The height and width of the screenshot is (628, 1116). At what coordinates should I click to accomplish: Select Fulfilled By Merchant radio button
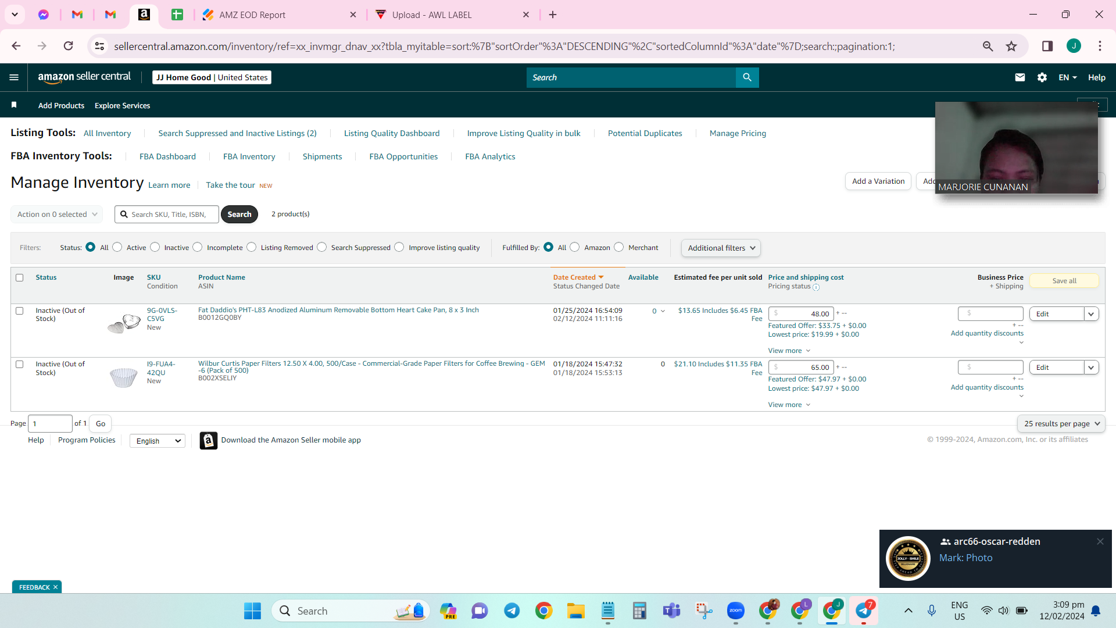619,247
